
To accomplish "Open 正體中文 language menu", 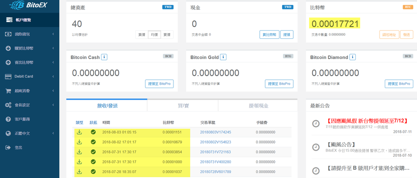I will tap(29, 133).
